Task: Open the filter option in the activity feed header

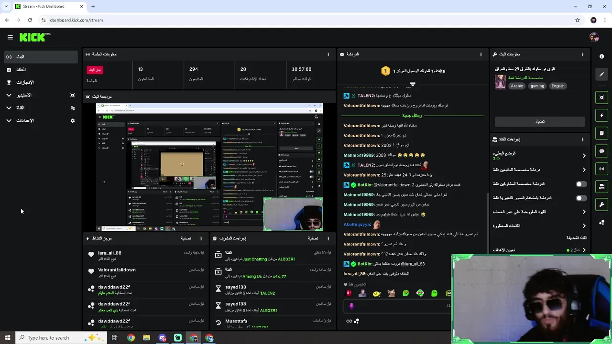Action: tap(186, 238)
